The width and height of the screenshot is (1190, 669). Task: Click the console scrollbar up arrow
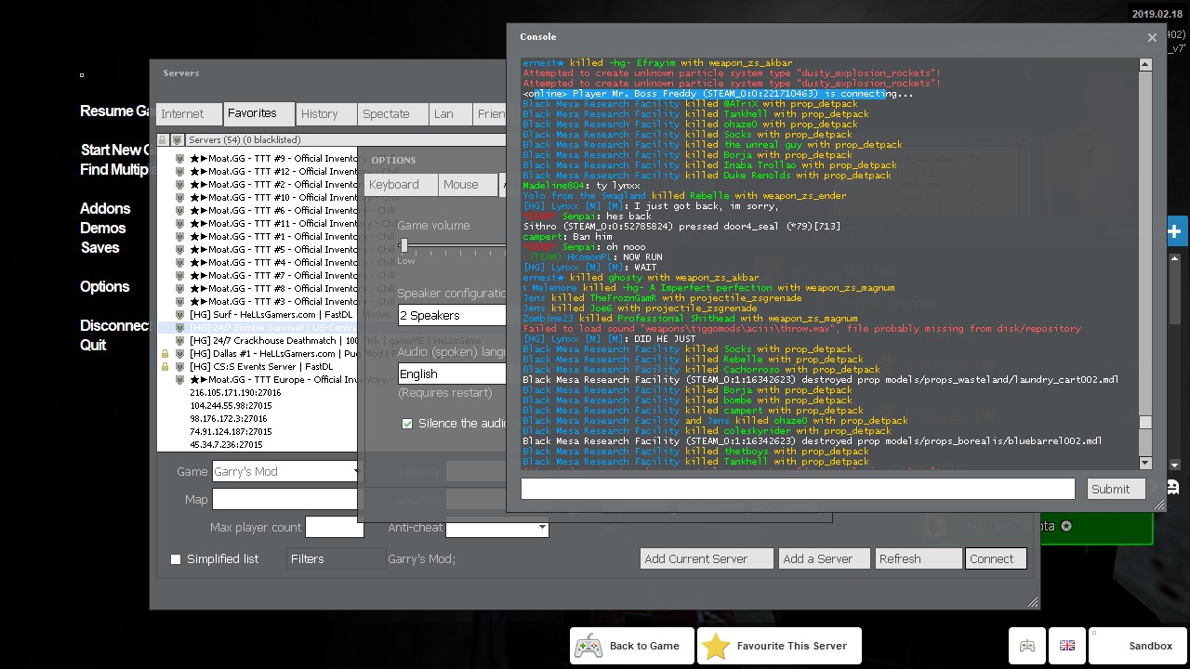point(1145,65)
